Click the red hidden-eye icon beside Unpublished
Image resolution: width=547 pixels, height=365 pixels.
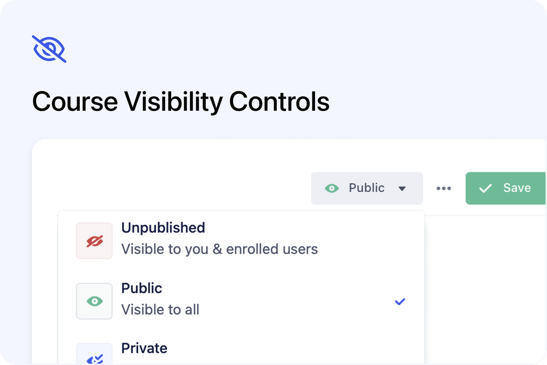click(x=94, y=240)
